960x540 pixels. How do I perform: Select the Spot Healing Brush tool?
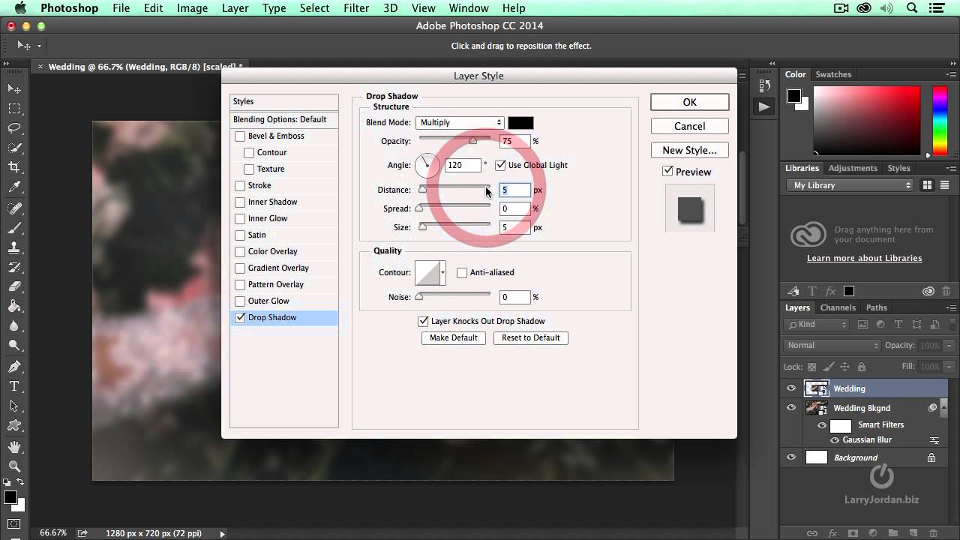(x=14, y=208)
